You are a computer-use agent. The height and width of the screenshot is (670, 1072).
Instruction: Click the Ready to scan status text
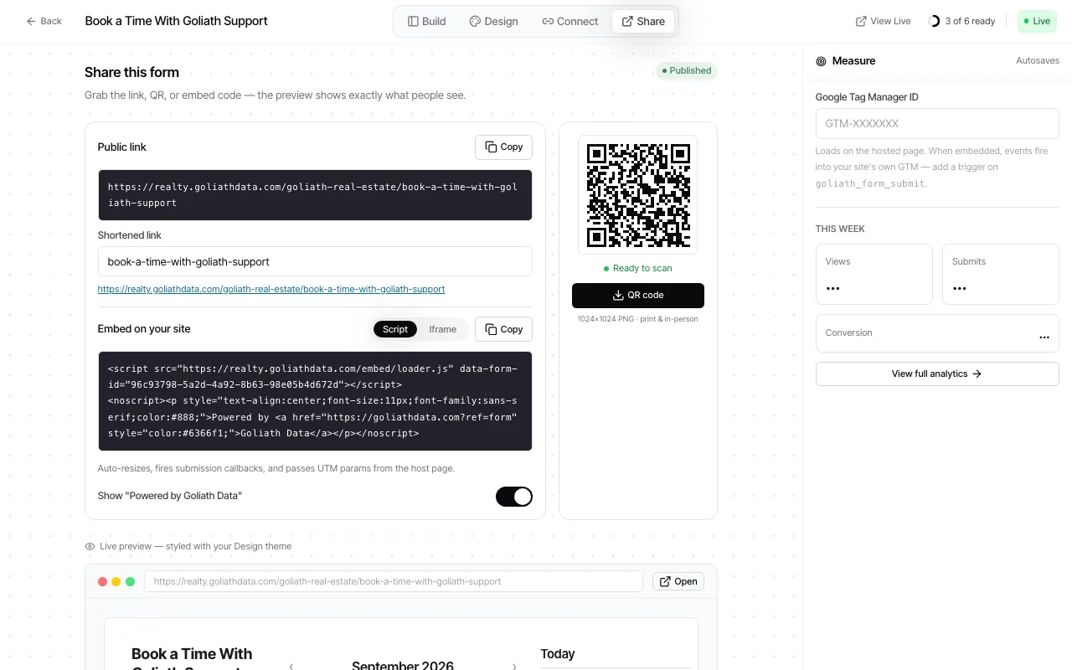point(638,268)
